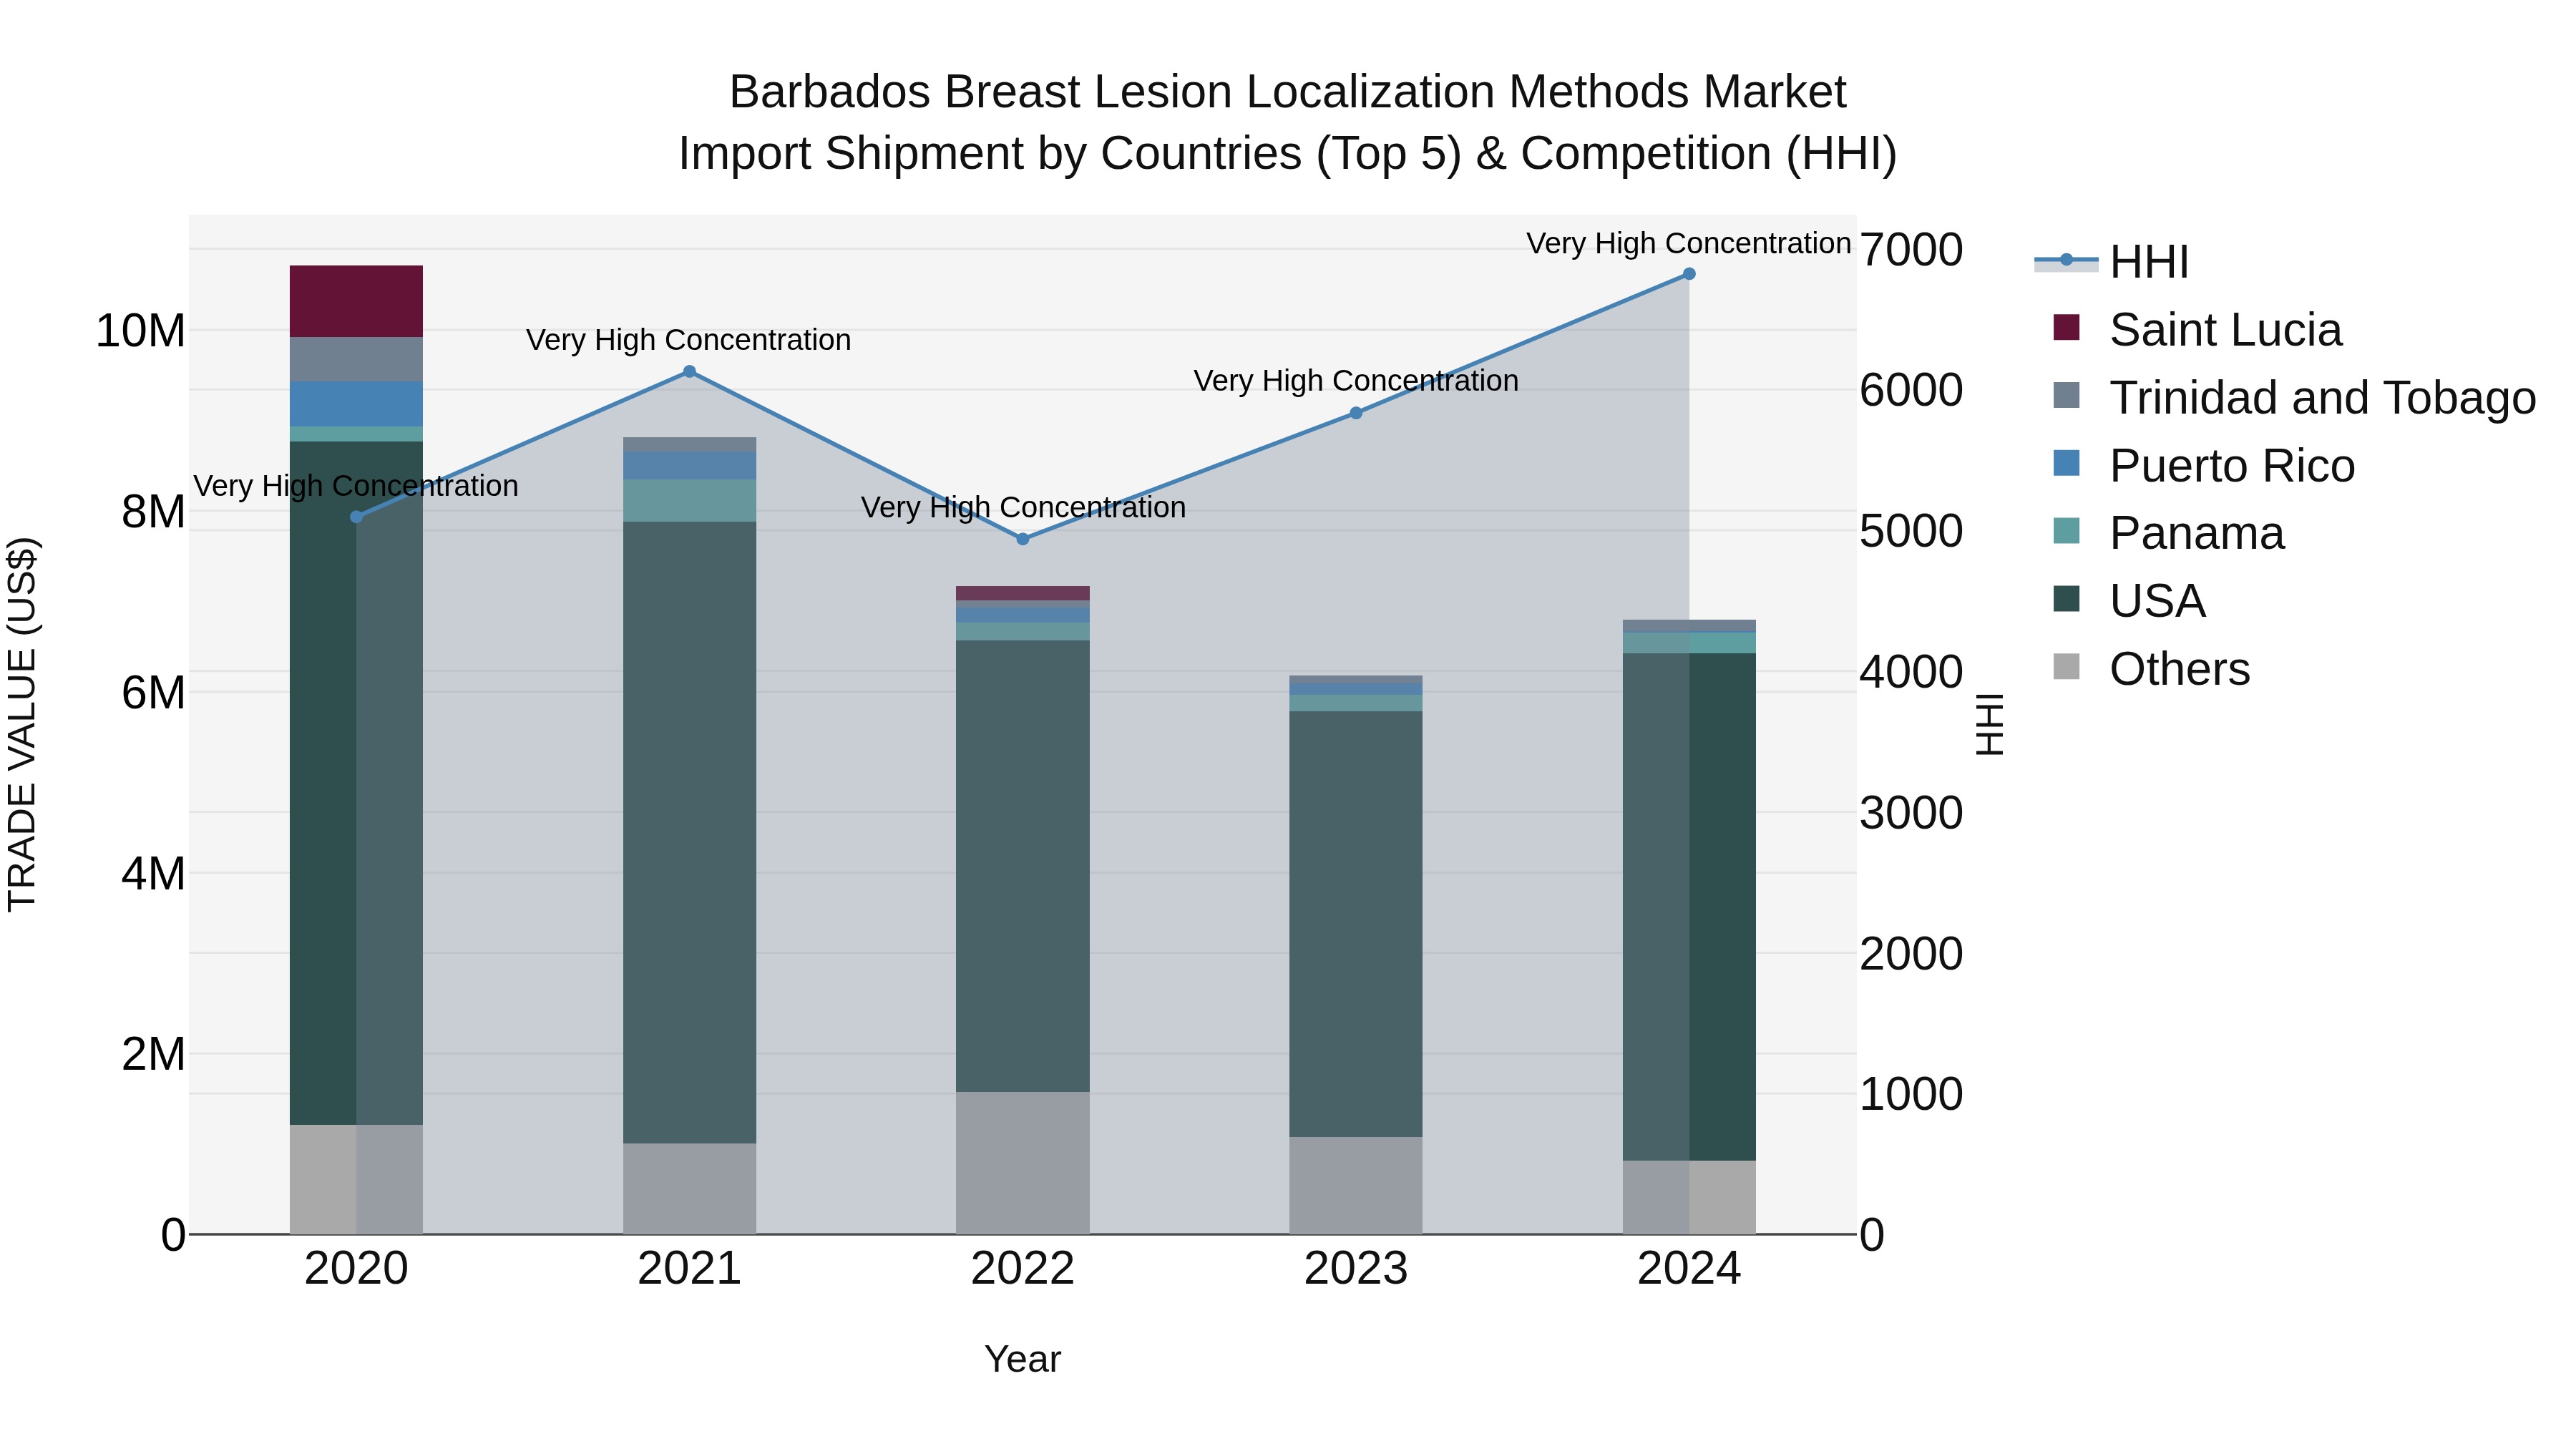Click the HHI line marker icon in legend
Screen dimensions: 2576x1449
click(2066, 261)
